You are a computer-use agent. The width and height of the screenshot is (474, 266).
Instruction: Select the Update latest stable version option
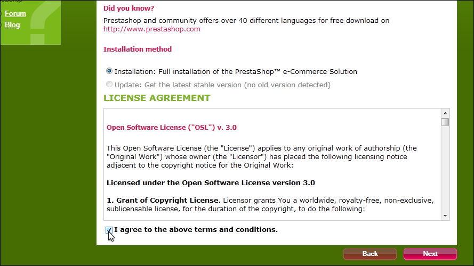[x=109, y=84]
